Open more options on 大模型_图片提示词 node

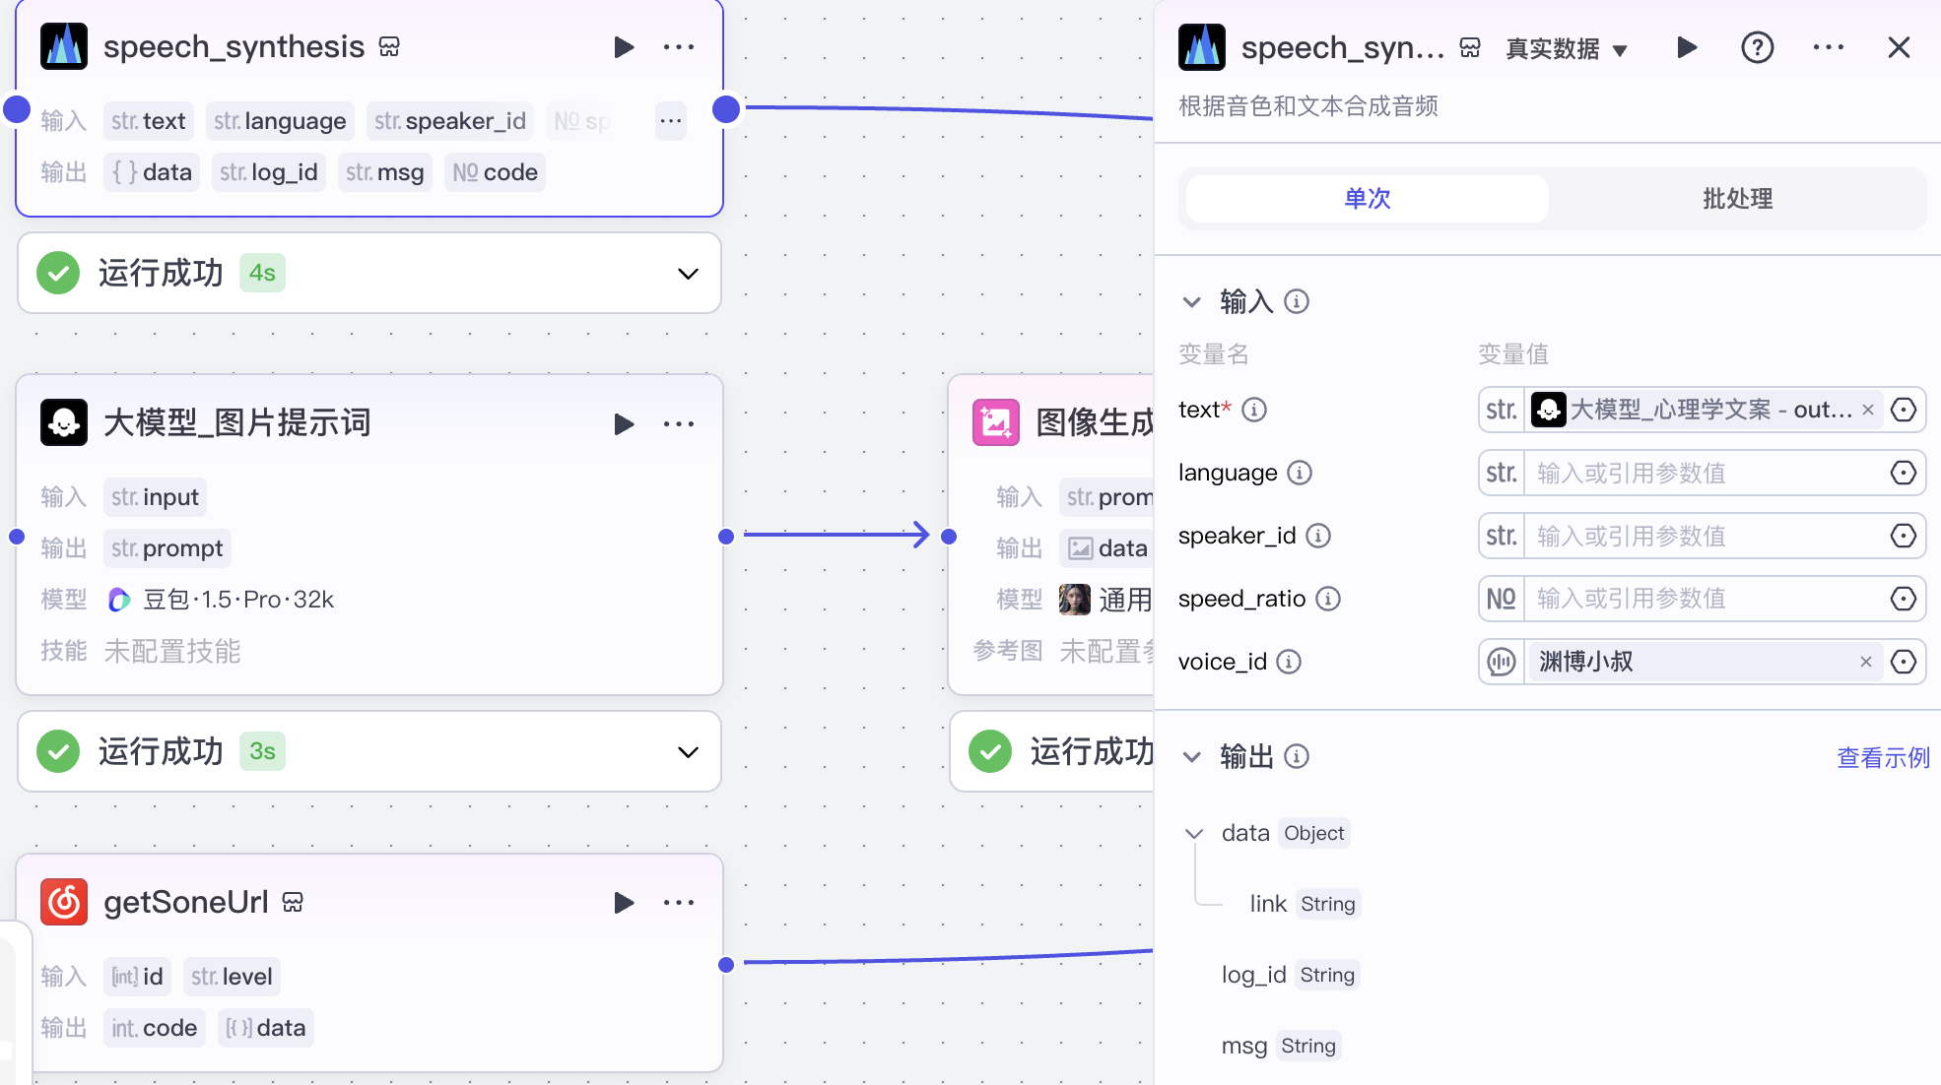679,423
